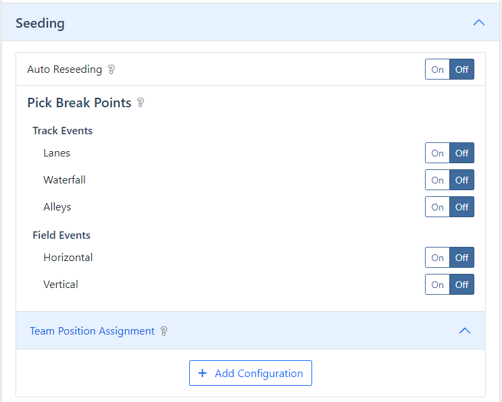Open the Team Position Assignment help icon
This screenshot has height=402, width=502.
coord(164,331)
